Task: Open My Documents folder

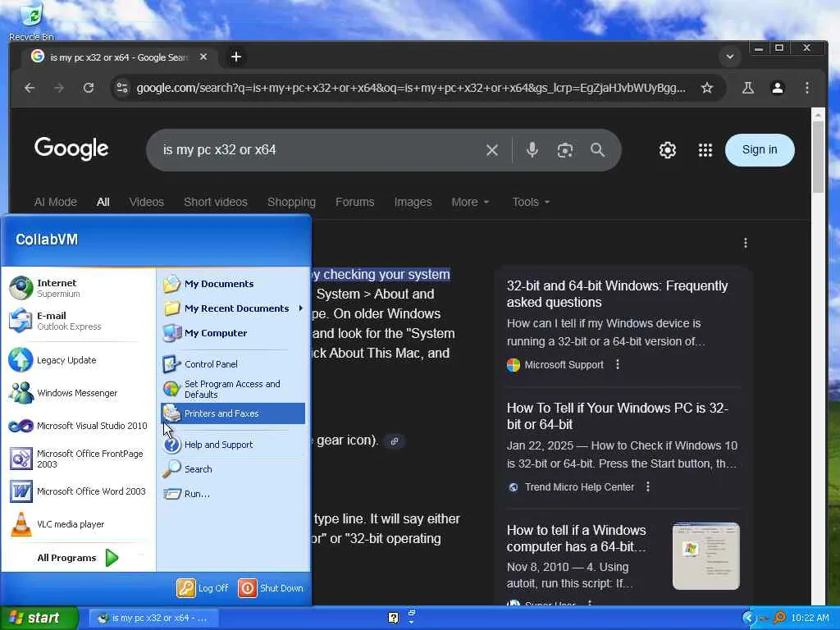Action: pos(232,283)
